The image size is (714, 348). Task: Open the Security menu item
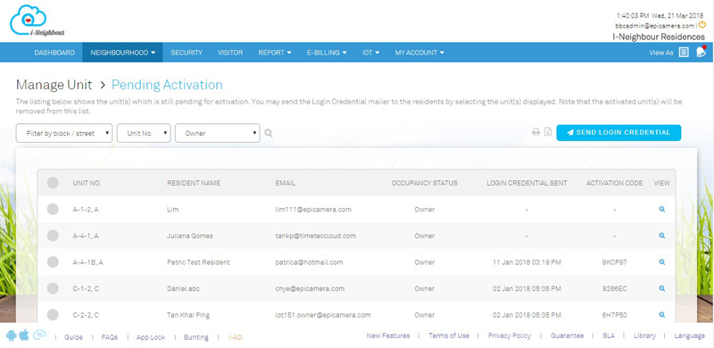(x=187, y=53)
